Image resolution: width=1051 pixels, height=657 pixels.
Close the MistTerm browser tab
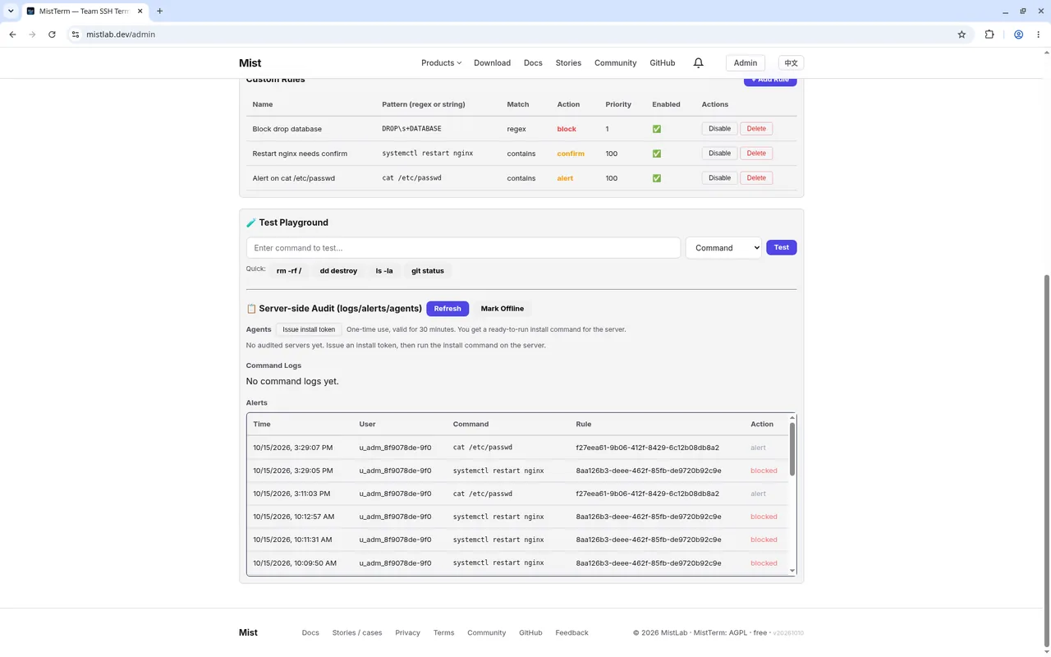coord(141,11)
